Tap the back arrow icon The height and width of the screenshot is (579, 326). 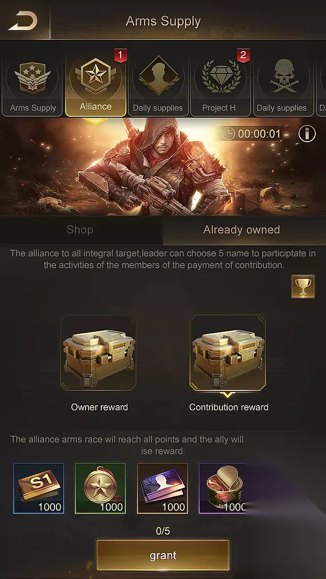(23, 21)
